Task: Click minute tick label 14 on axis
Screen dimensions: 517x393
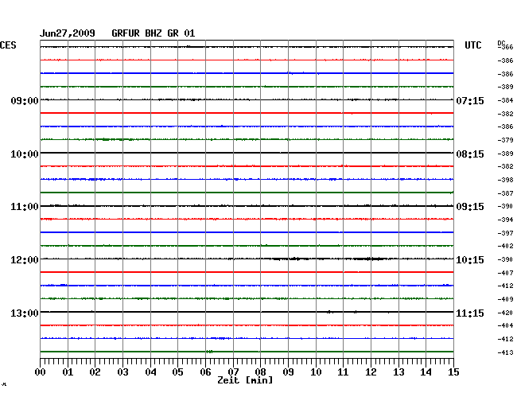Action: (426, 372)
